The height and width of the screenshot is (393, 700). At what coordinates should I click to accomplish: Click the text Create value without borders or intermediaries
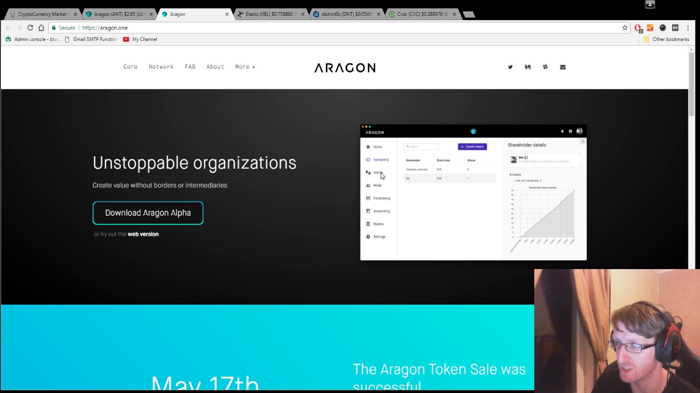pyautogui.click(x=160, y=185)
